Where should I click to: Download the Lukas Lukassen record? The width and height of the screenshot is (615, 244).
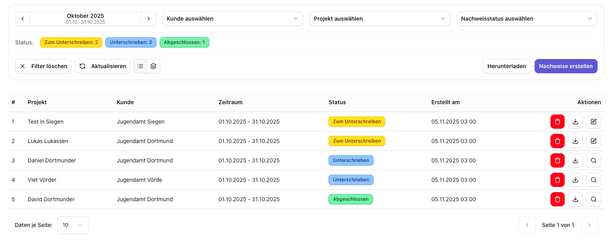click(575, 141)
